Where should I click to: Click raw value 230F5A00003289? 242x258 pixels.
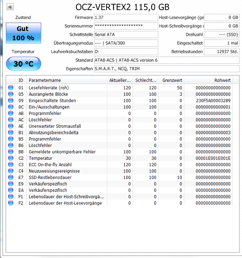[213, 101]
